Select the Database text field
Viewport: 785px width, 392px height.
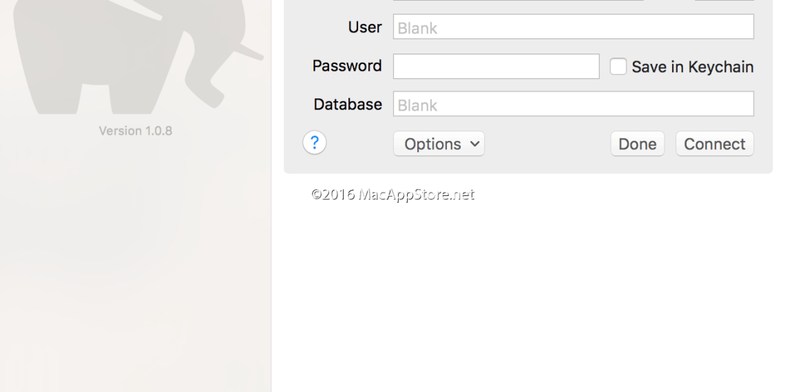pyautogui.click(x=573, y=105)
